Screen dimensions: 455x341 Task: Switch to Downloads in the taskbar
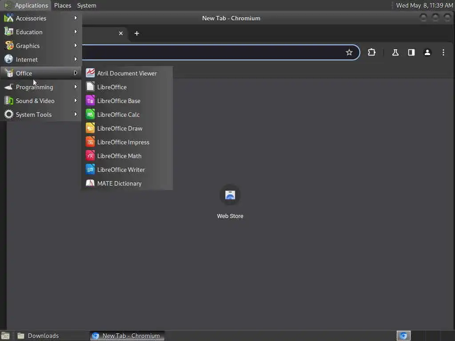51,336
